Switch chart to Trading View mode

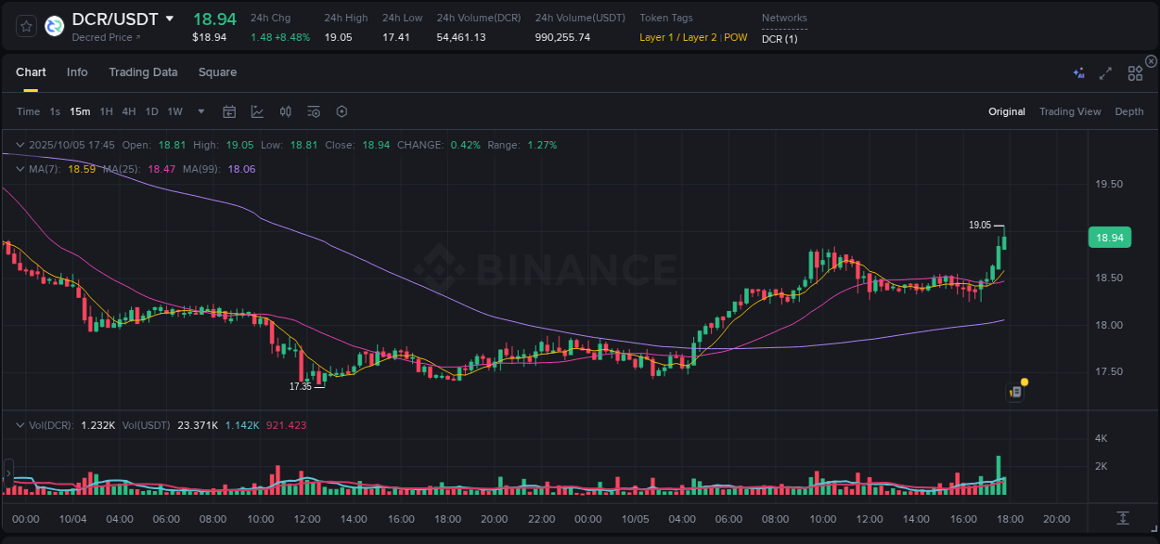click(x=1070, y=111)
